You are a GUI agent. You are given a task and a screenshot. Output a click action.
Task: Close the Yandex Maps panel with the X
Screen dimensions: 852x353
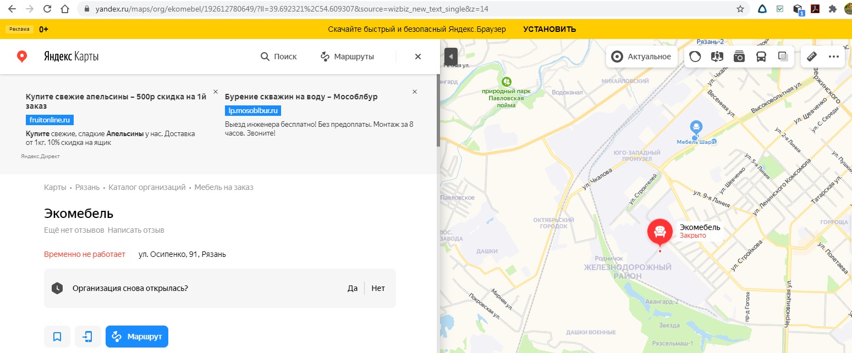click(x=418, y=57)
